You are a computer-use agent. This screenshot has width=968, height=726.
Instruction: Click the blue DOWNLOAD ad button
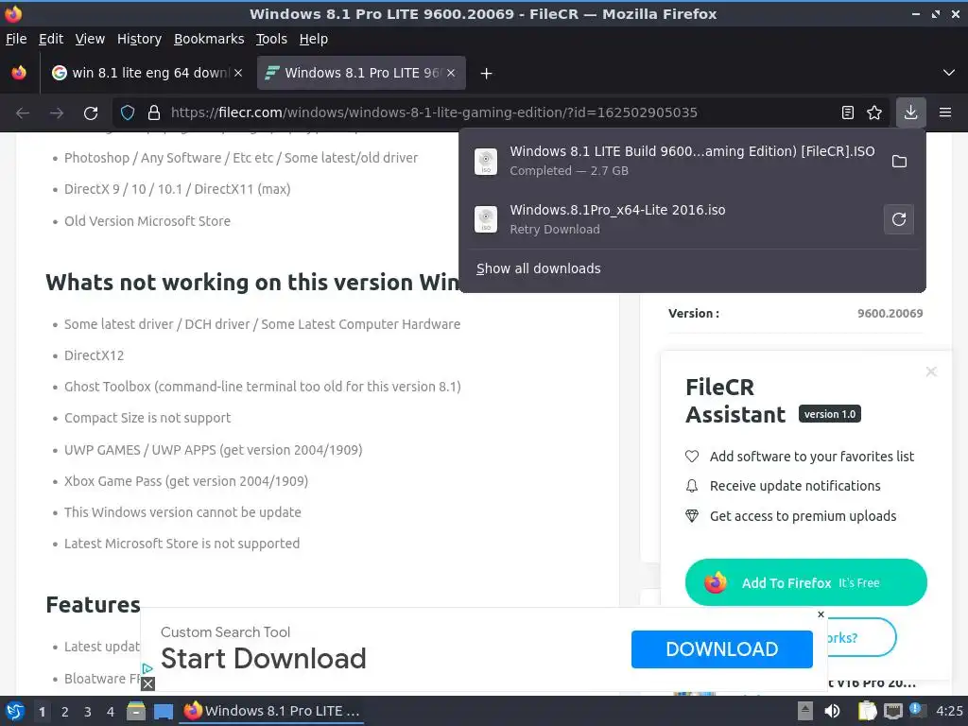[721, 648]
